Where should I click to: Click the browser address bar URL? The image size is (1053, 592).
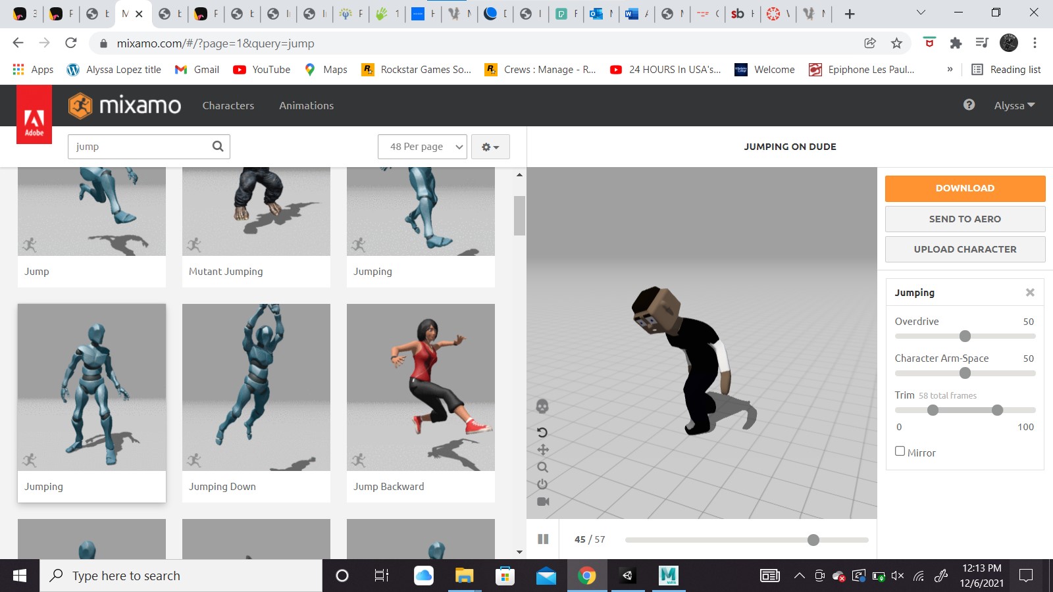coord(215,43)
